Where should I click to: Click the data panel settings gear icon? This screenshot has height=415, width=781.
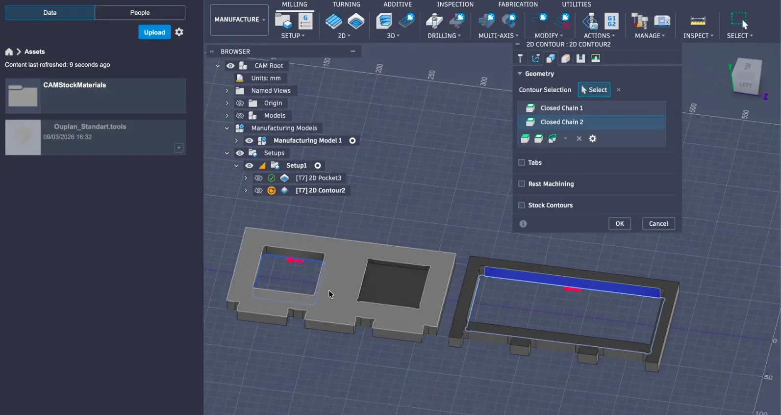179,32
